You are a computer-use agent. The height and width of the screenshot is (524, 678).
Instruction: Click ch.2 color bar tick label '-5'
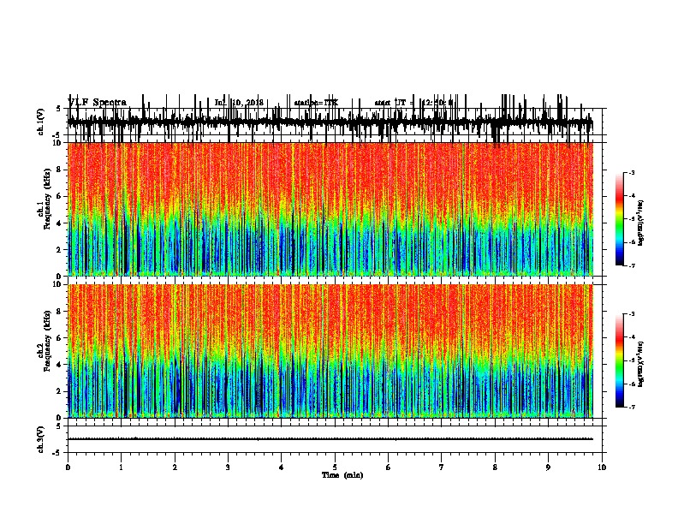coord(632,360)
